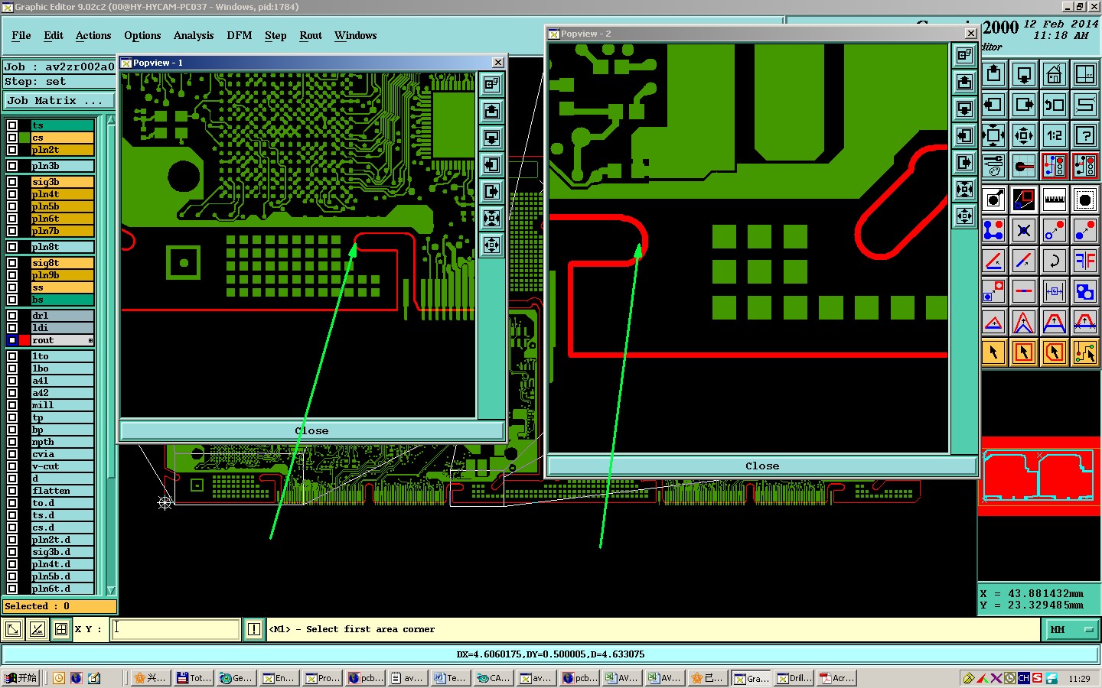Screen dimensions: 1102x688
Task: Toggle the checkbox for layer rout
Action: pos(12,340)
